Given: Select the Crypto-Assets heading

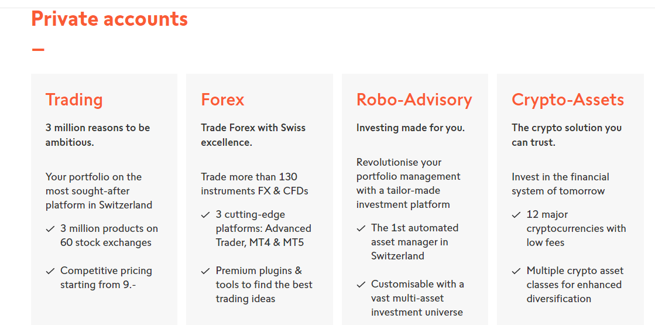Looking at the screenshot, I should pos(568,100).
